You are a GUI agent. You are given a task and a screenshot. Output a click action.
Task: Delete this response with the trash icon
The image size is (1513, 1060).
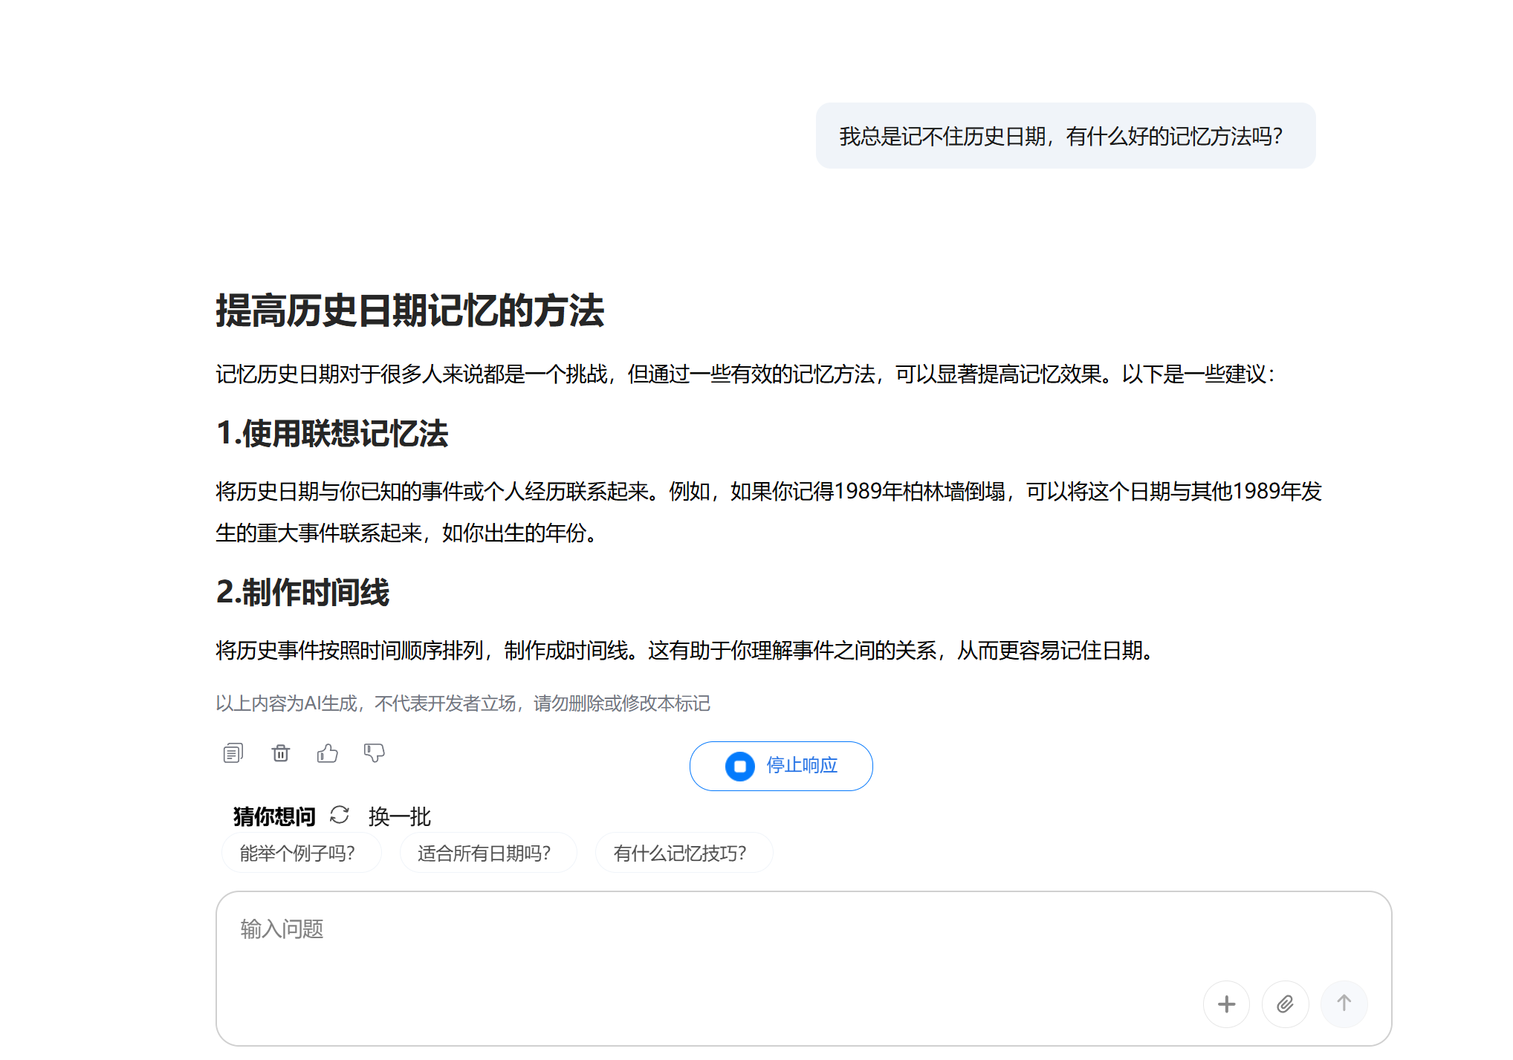click(x=280, y=752)
